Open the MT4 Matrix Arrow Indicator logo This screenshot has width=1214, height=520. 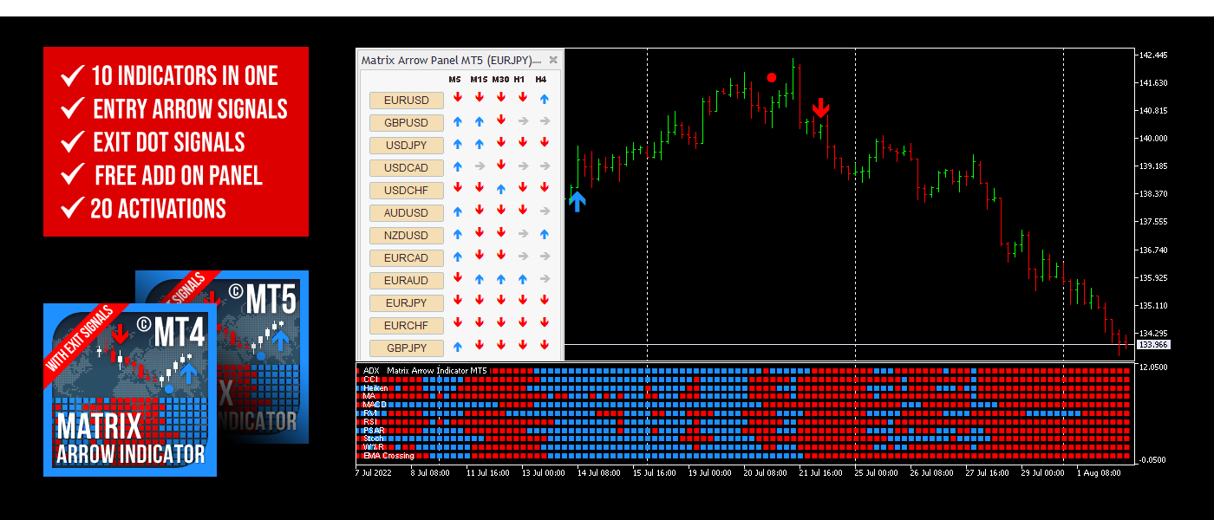pyautogui.click(x=130, y=389)
